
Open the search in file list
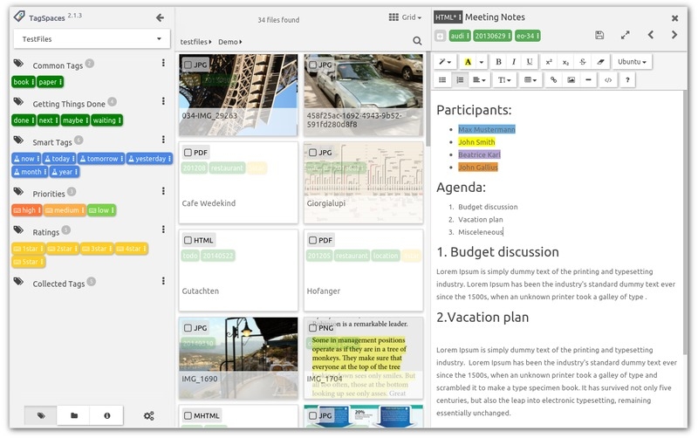pyautogui.click(x=417, y=41)
